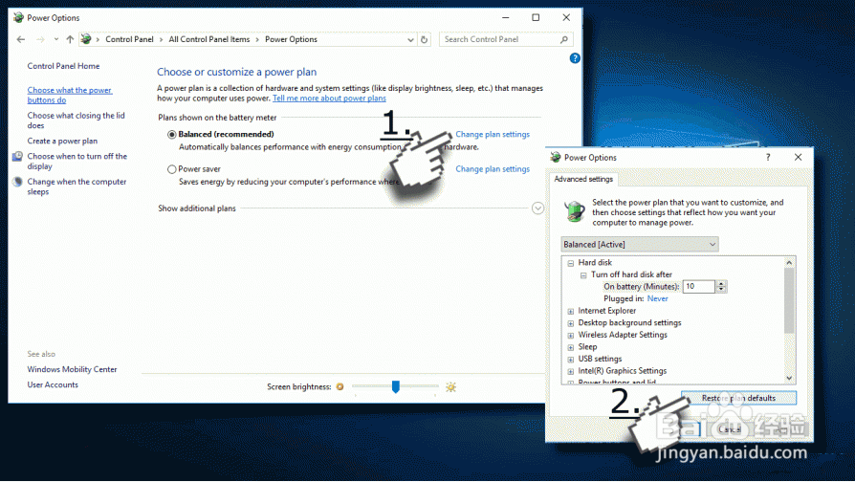This screenshot has height=482, width=855.
Task: Expand the Internet Explorer node
Action: tap(570, 312)
